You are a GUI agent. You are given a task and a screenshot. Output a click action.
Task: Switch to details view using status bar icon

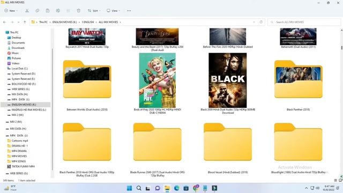point(335,180)
